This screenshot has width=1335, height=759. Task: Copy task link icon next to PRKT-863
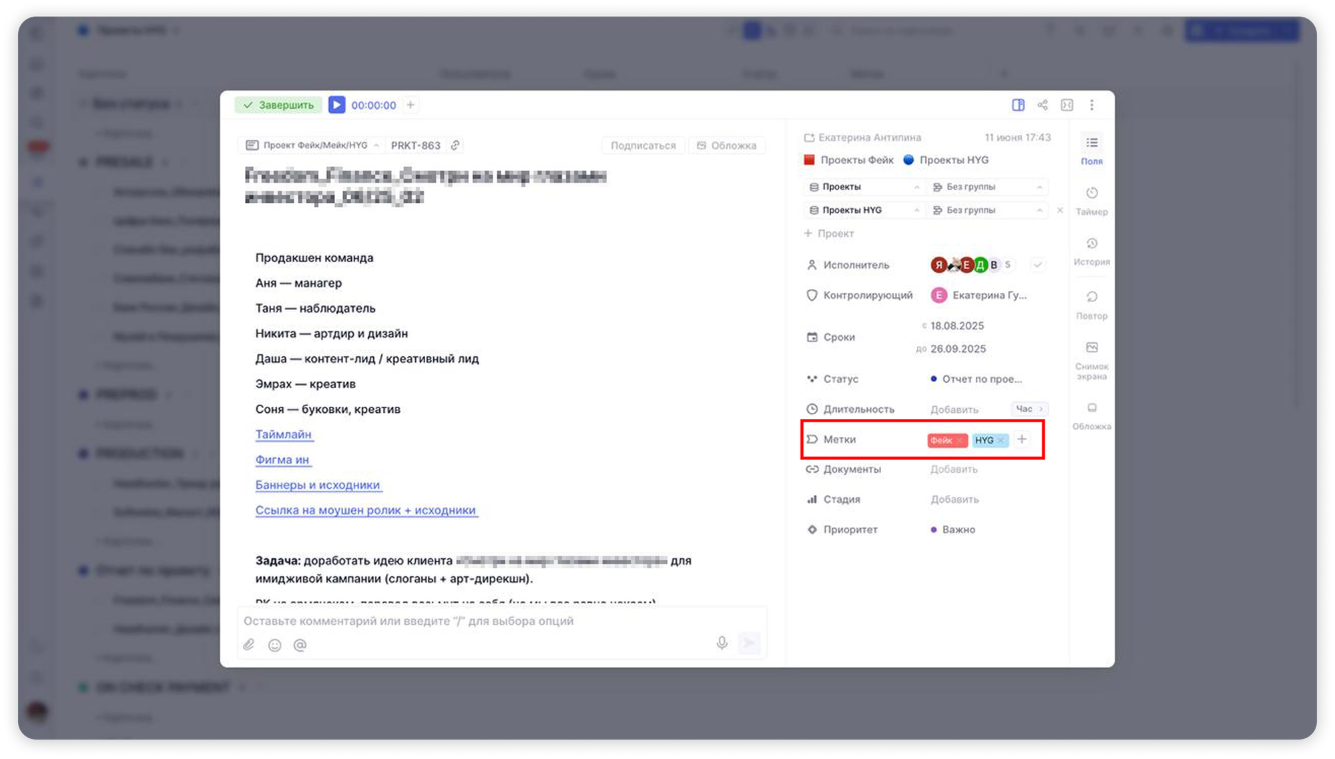pyautogui.click(x=455, y=145)
